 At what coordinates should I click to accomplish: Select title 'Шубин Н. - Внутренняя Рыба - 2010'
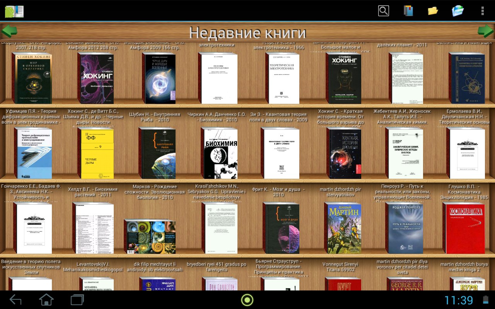pos(154,117)
